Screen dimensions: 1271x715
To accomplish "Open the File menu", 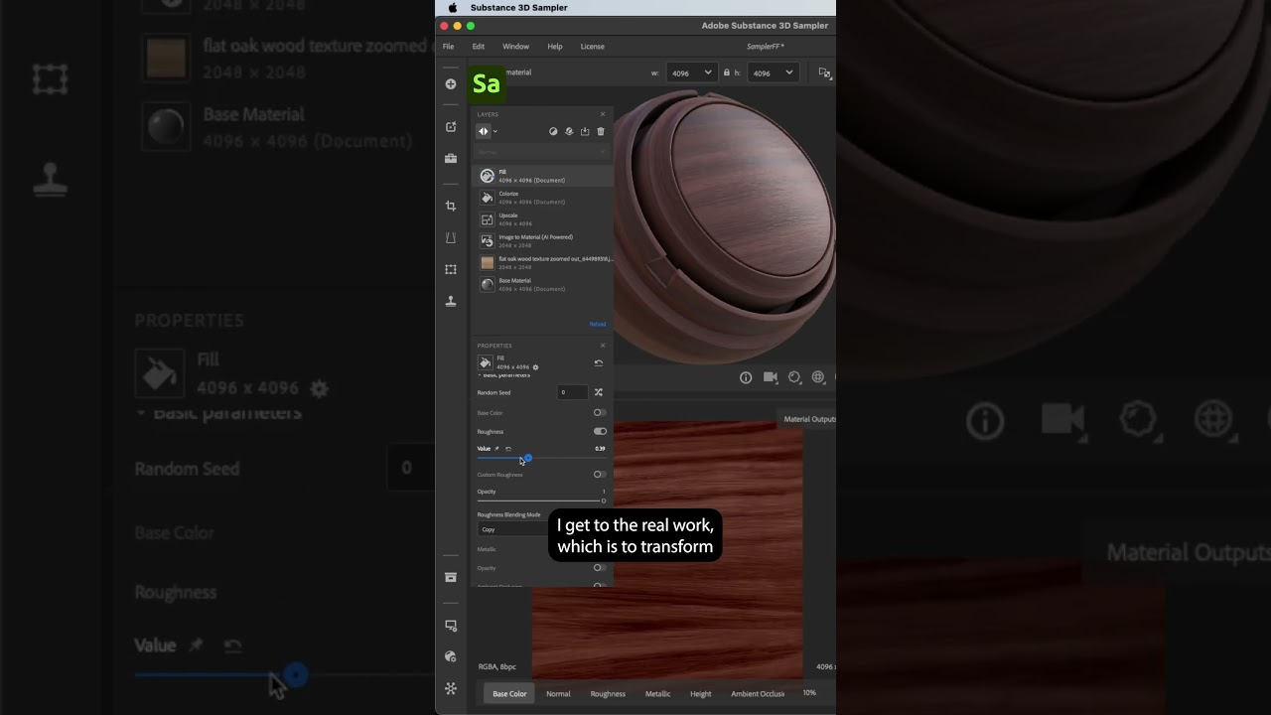I will pos(448,47).
